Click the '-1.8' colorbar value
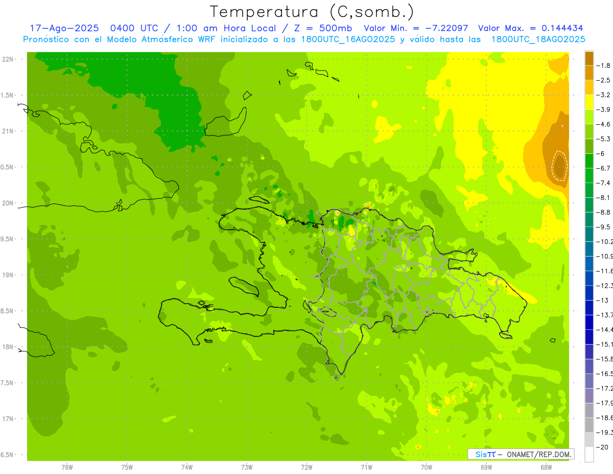 [x=604, y=65]
